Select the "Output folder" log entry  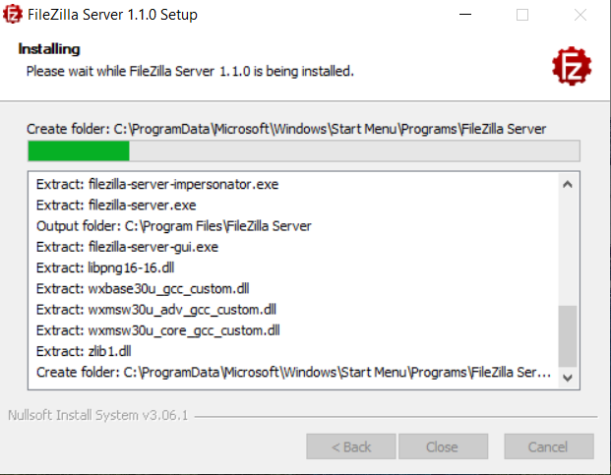click(x=173, y=226)
